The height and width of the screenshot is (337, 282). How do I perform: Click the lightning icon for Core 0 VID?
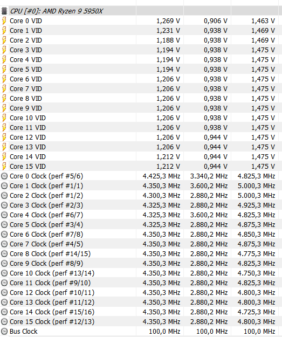(x=4, y=21)
